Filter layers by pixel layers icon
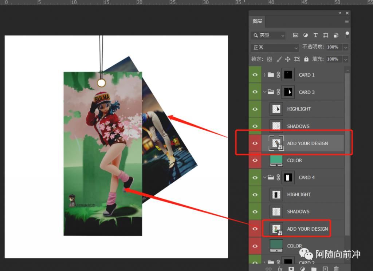This screenshot has height=271, width=373. [295, 35]
